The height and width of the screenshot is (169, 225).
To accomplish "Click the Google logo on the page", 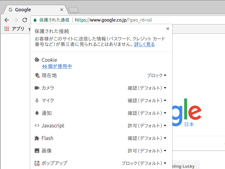I will point(187,112).
